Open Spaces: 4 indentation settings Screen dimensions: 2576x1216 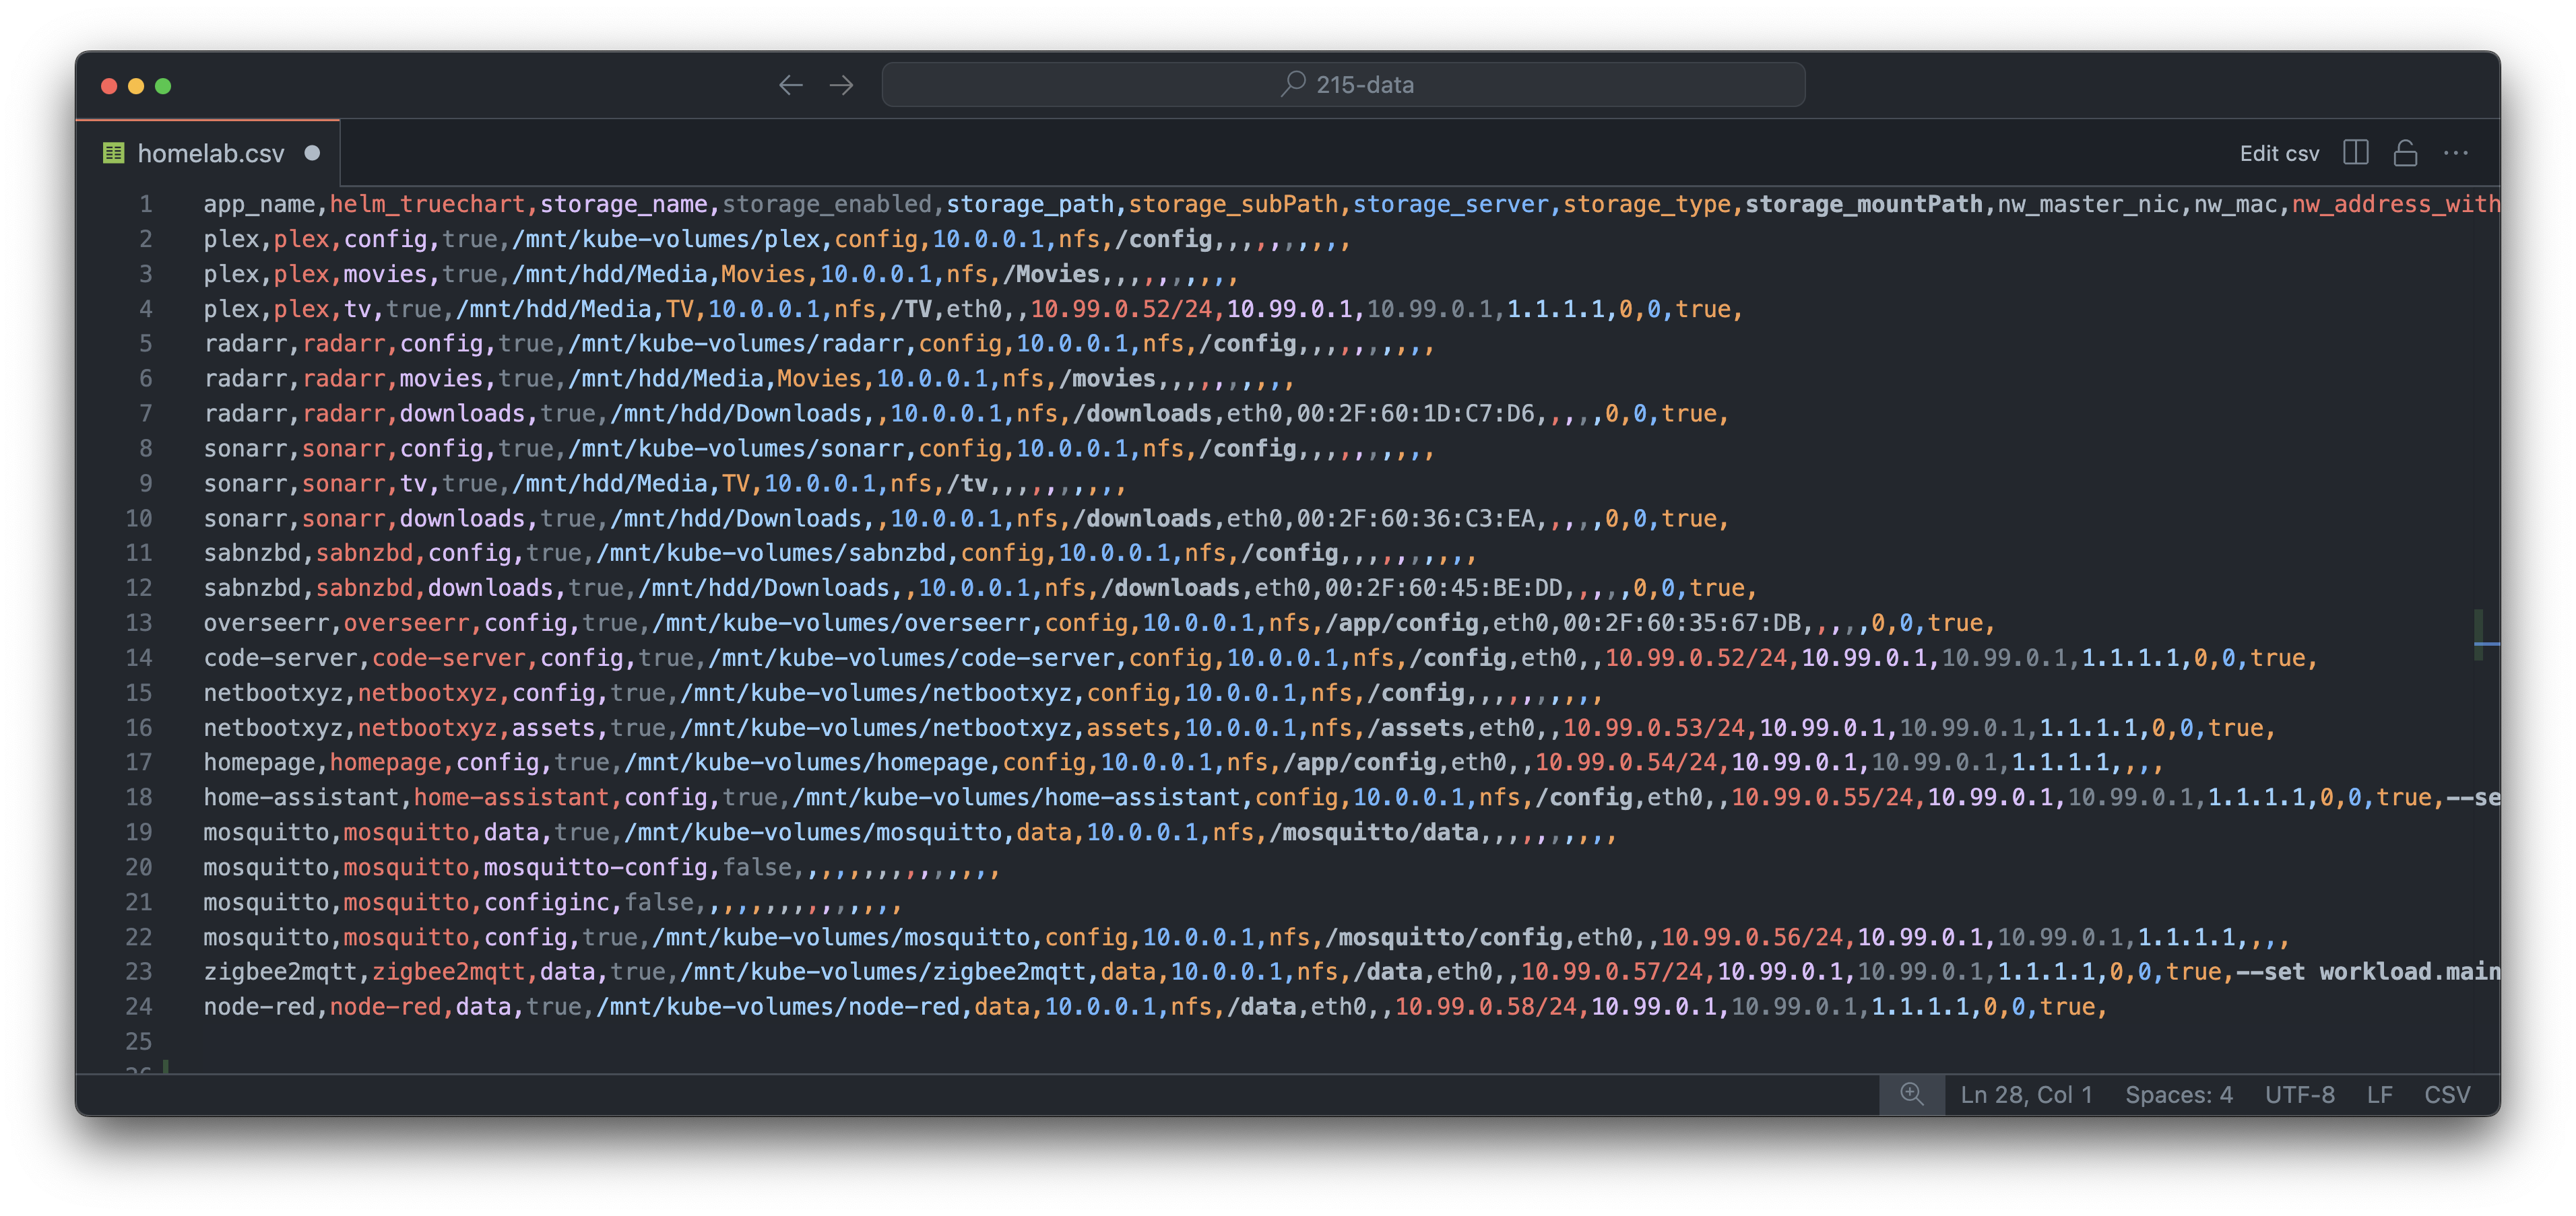pyautogui.click(x=2178, y=1094)
